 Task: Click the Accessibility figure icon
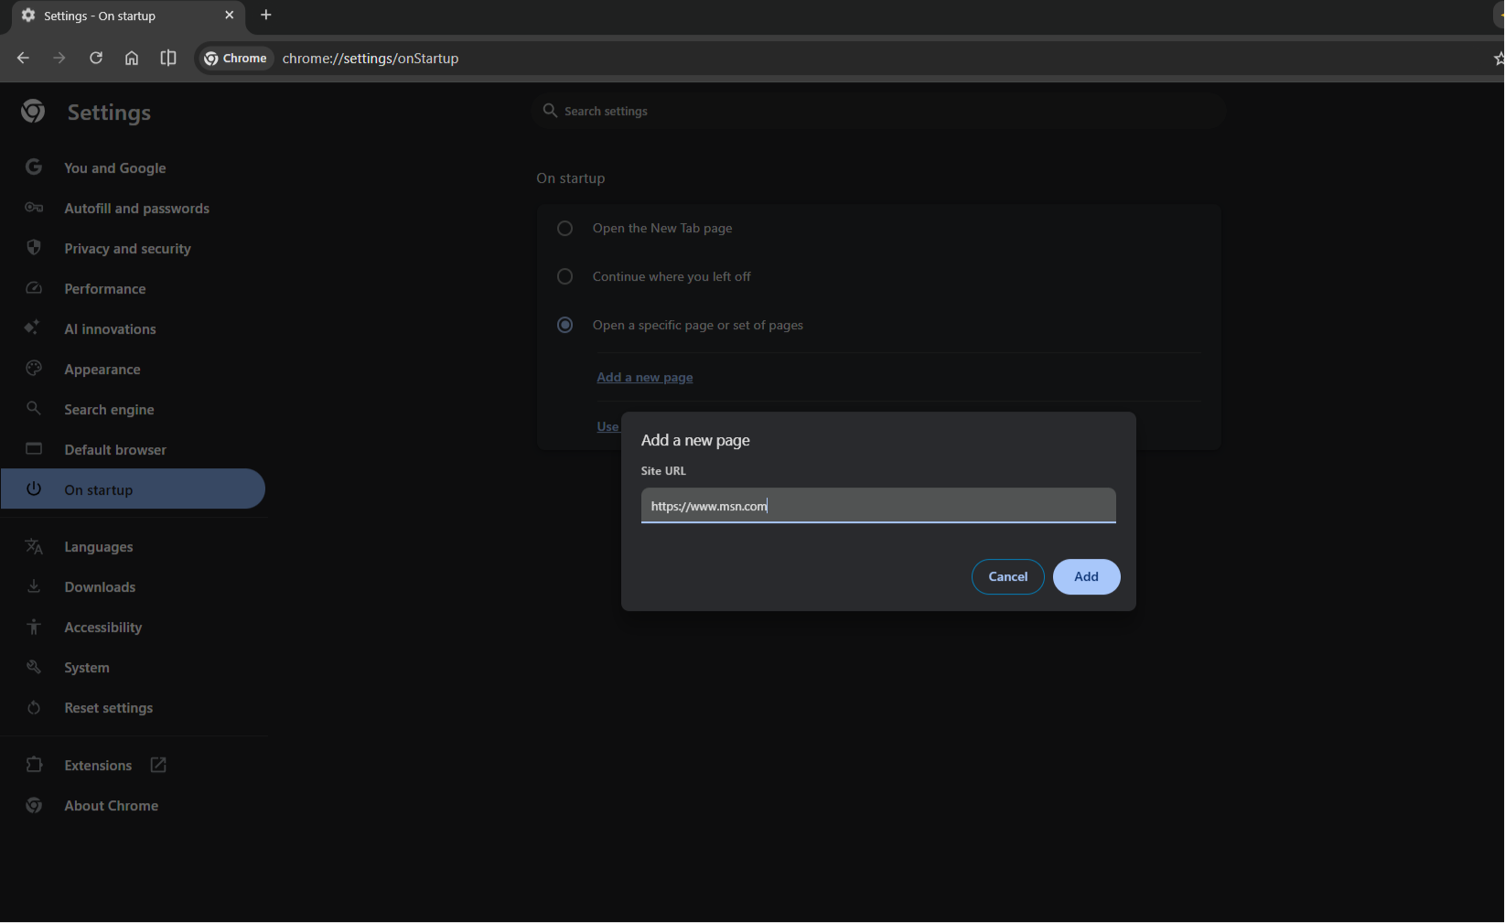34,627
